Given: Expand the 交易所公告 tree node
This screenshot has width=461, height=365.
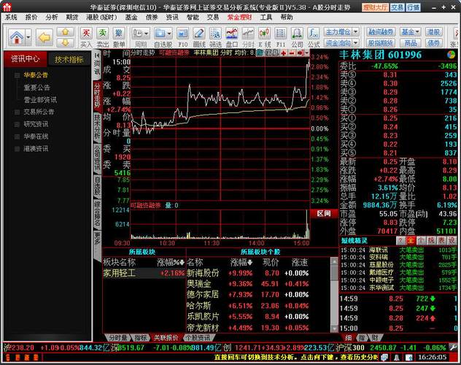Looking at the screenshot, I should tap(18, 112).
